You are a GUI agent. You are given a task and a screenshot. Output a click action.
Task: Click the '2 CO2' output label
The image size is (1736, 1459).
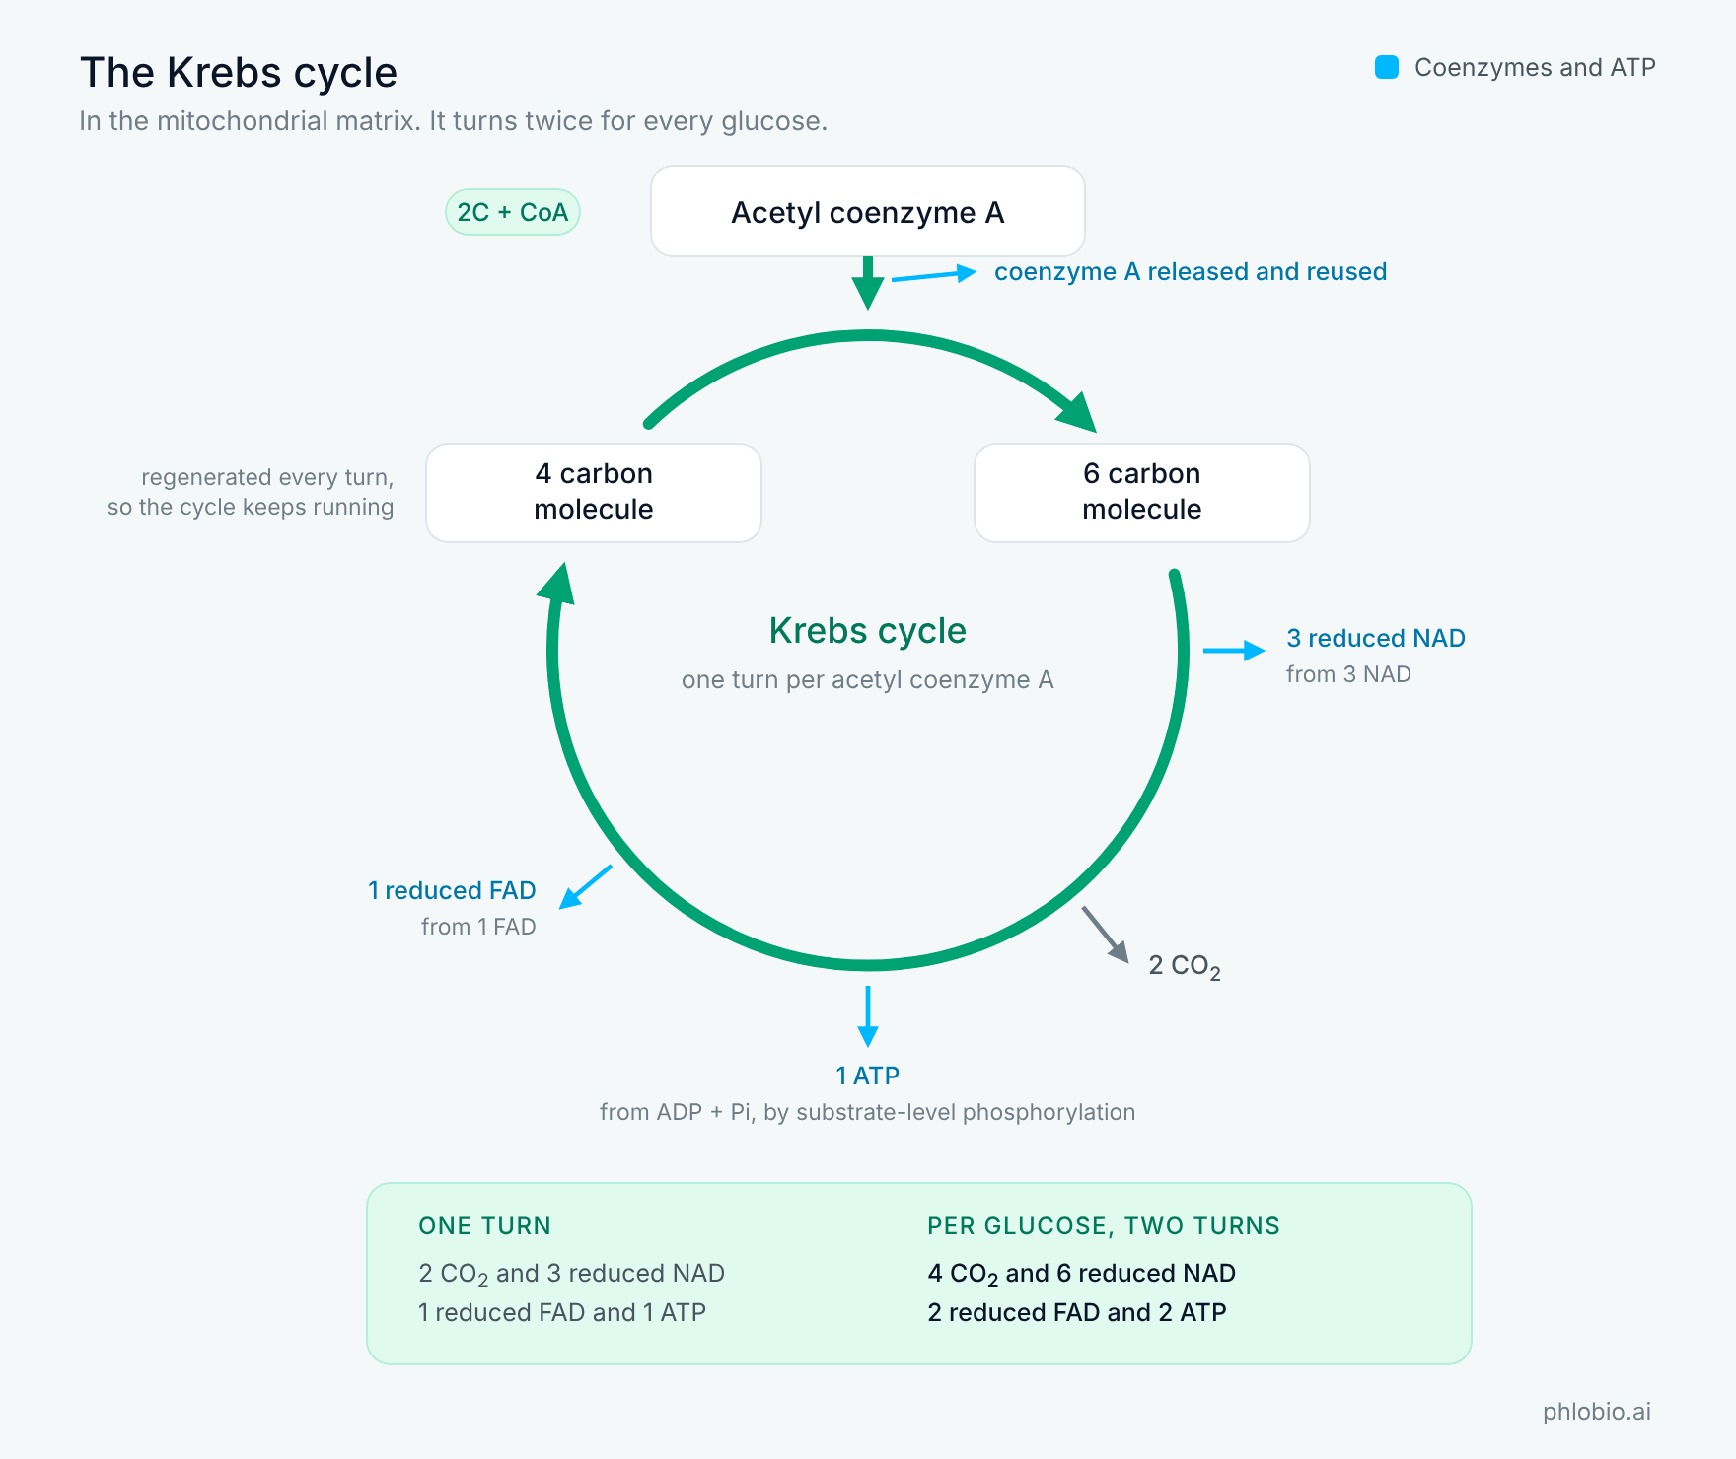(x=1185, y=966)
